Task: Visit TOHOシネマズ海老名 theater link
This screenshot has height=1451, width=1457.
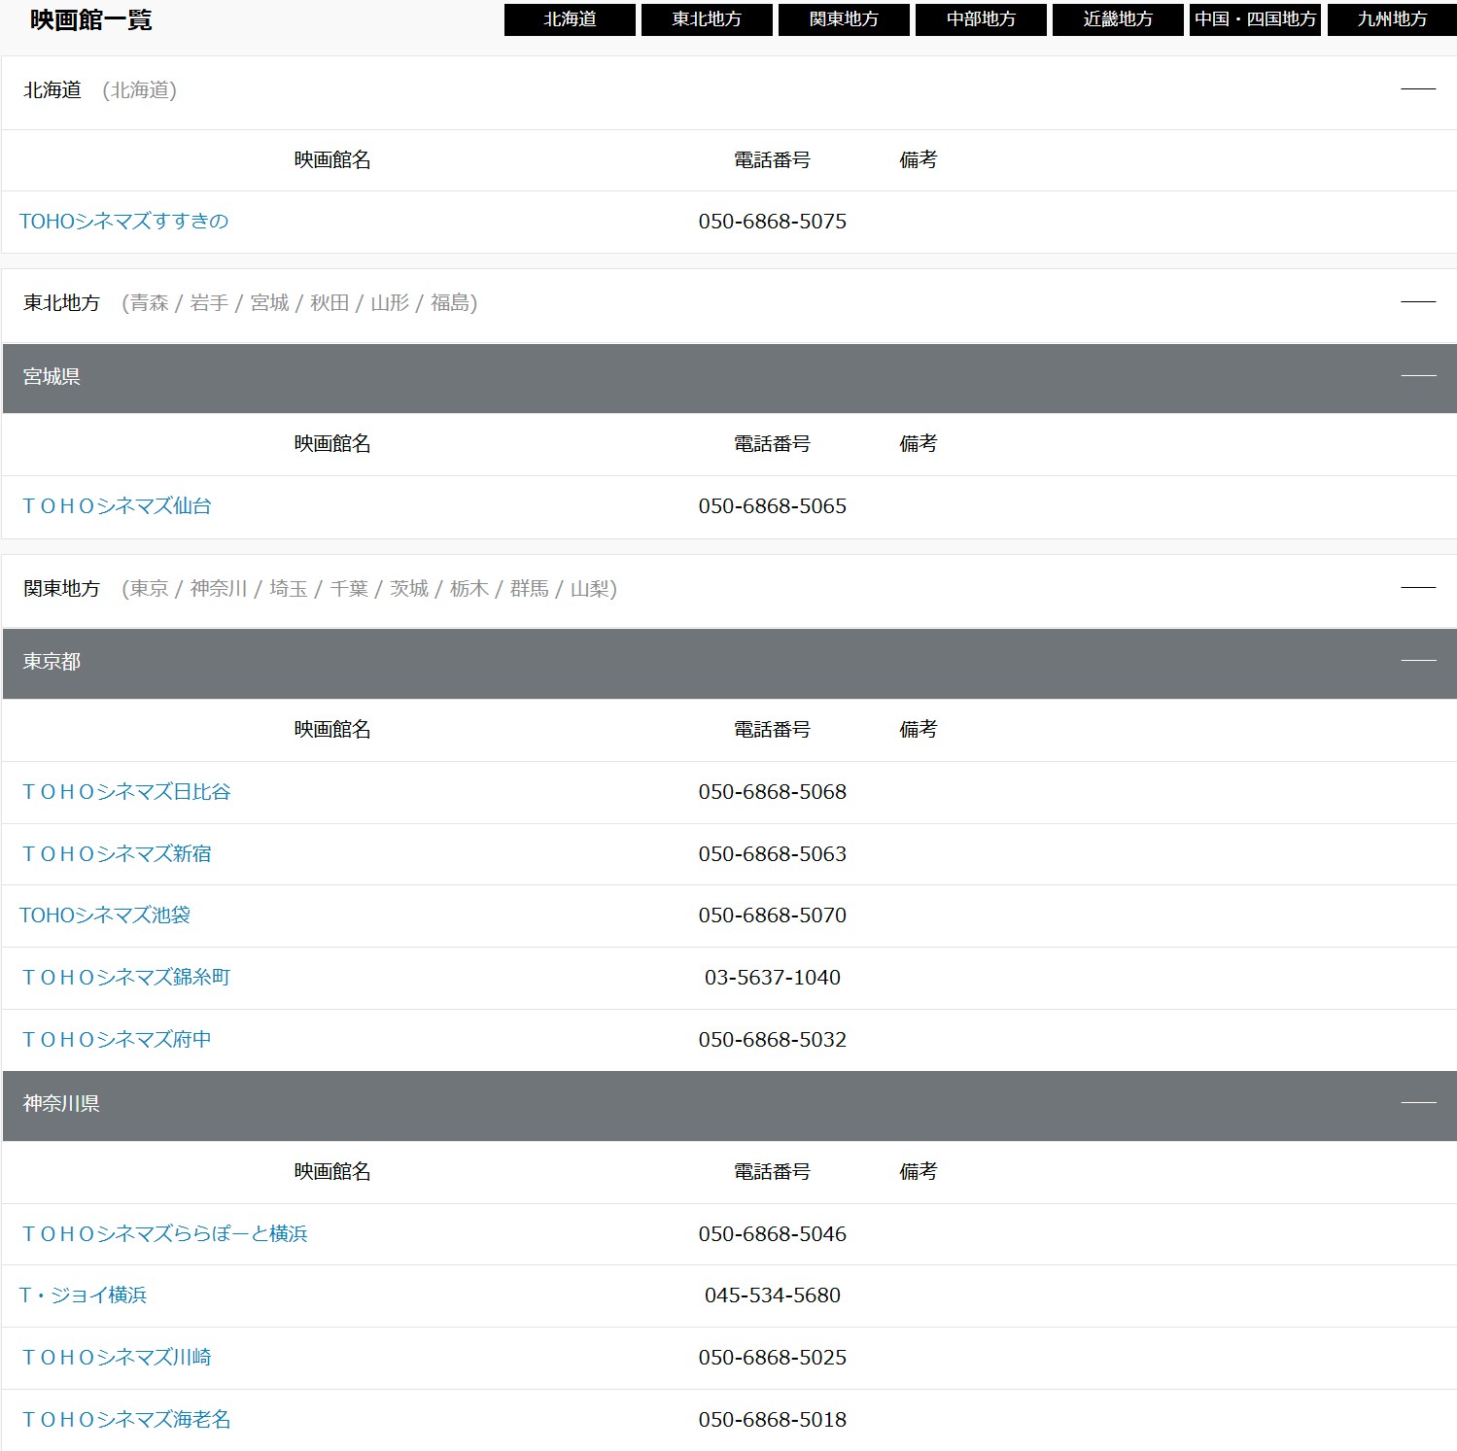Action: pos(126,1420)
